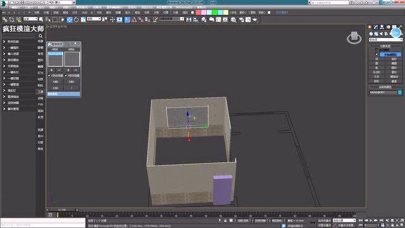Select the Select and Rotate tool
405x228 pixels.
[x=76, y=20]
